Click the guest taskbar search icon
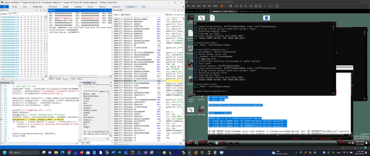 (x=197, y=143)
